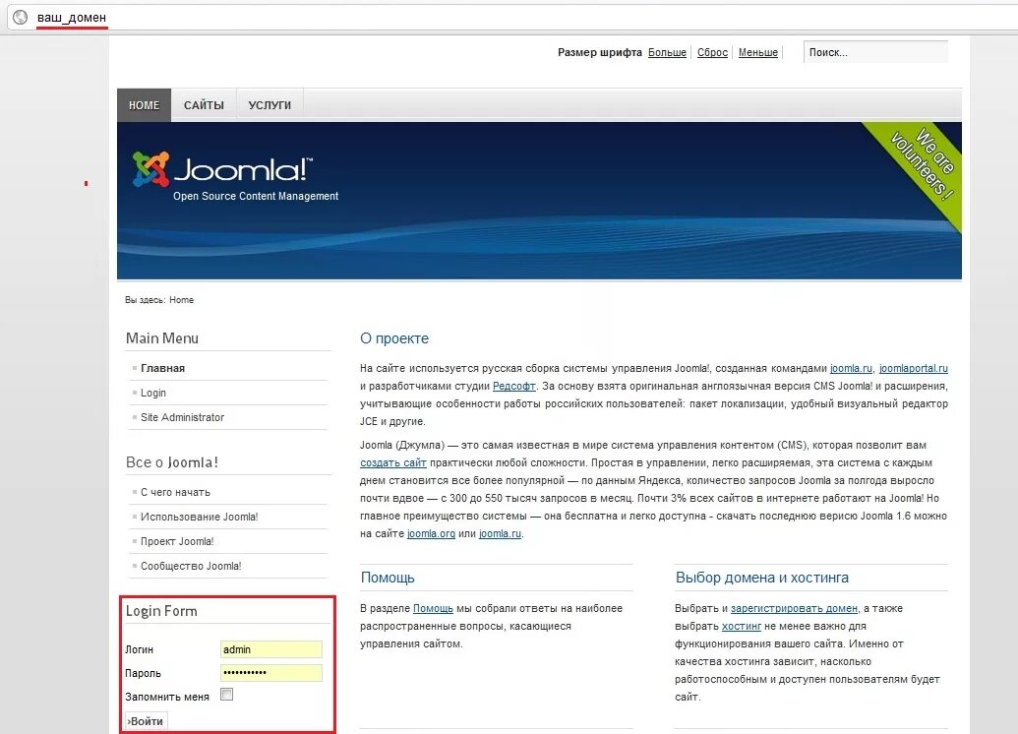
Task: Open 'Сообщество Joomla!' menu item
Action: tap(191, 567)
